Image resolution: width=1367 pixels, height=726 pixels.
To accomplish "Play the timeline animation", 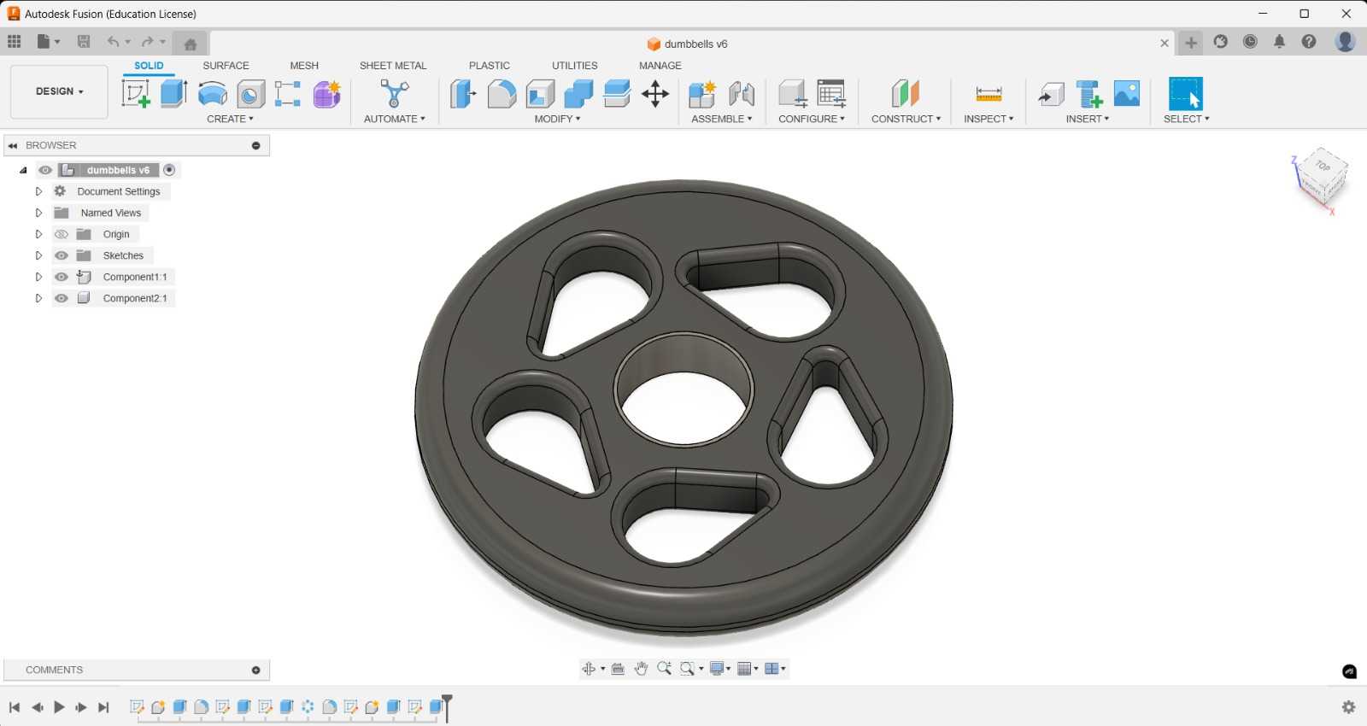I will tap(59, 707).
